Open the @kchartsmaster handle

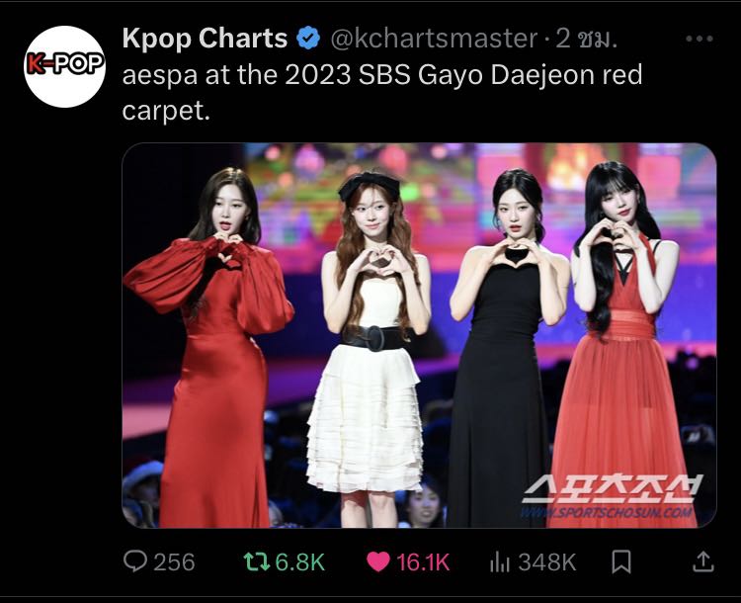434,39
